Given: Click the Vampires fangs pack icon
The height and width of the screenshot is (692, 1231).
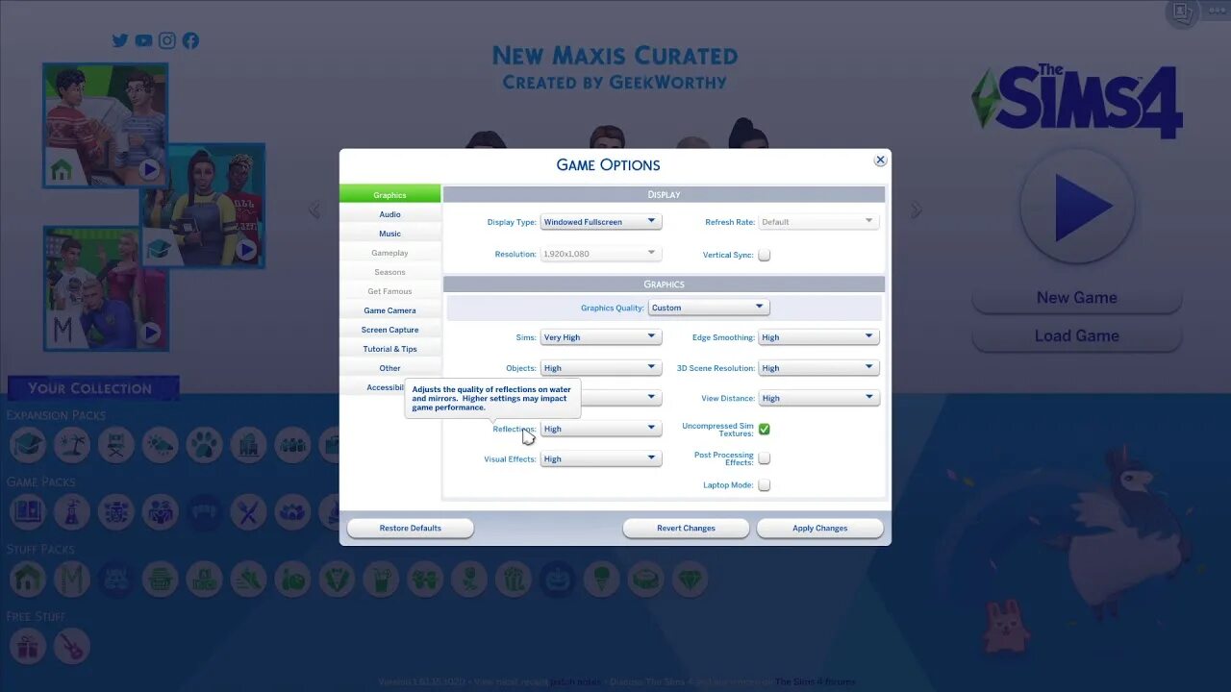Looking at the screenshot, I should 204,512.
